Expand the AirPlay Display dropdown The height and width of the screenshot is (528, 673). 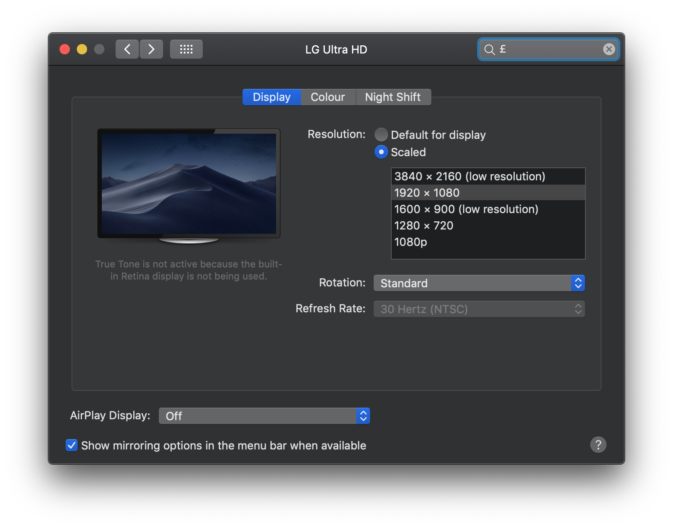pos(264,416)
